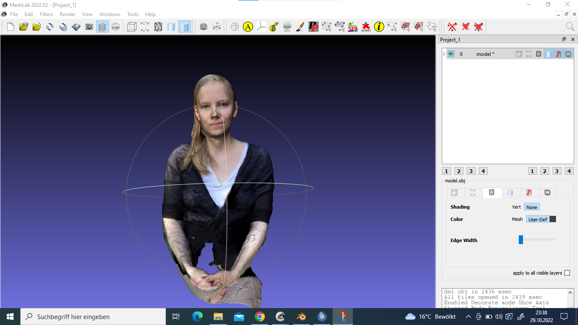Create a new empty project

tap(11, 27)
